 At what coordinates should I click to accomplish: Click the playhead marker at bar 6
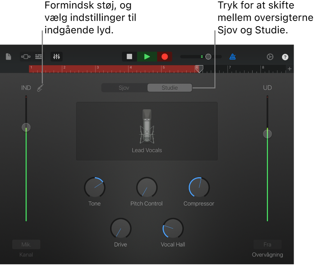[x=199, y=69]
